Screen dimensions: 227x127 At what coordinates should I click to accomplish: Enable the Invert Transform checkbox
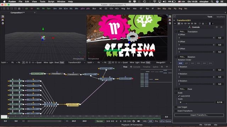click(176, 111)
